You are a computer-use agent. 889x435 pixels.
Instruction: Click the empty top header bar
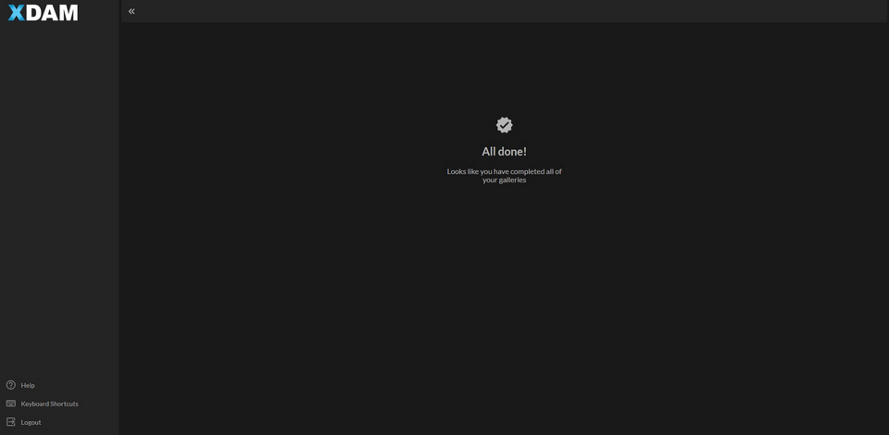pos(509,11)
